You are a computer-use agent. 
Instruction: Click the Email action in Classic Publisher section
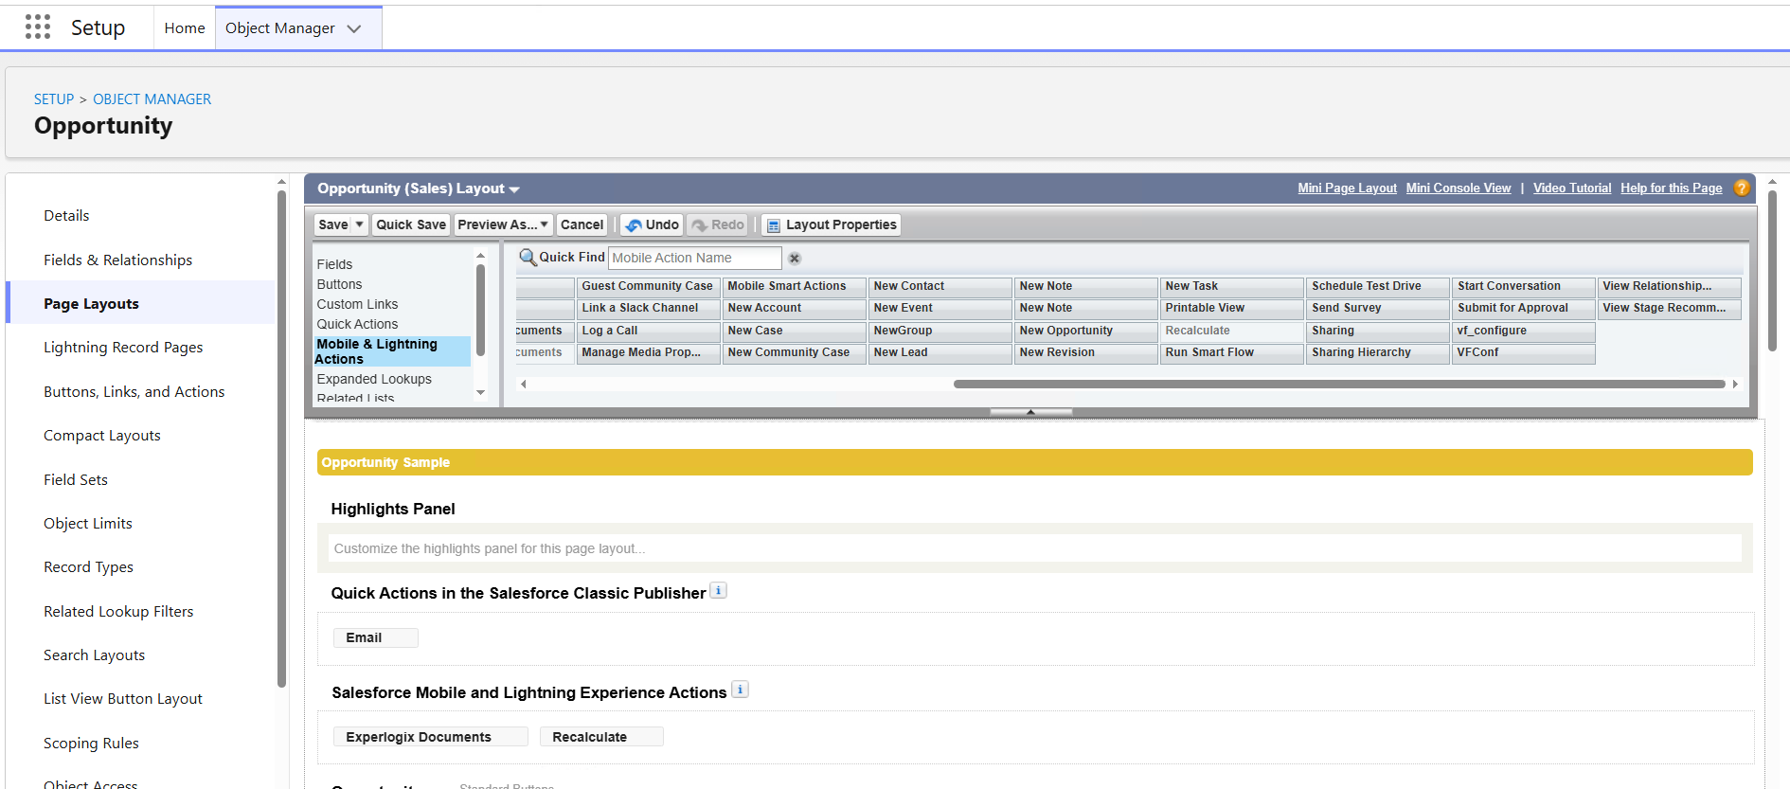(x=375, y=637)
